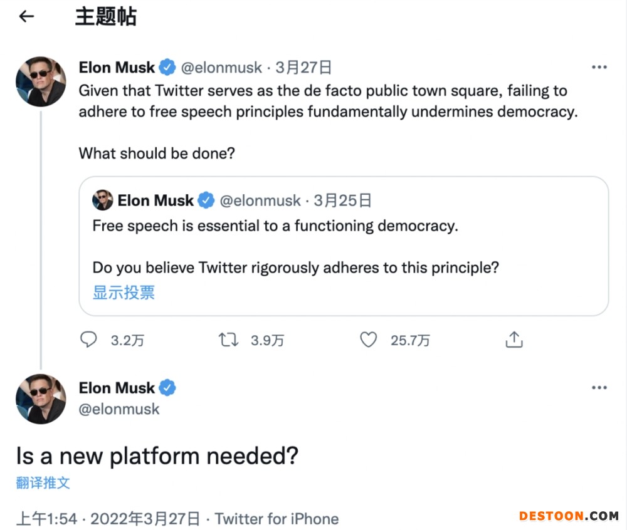Open avatar beside the main tweet
Screen dimensions: 627x530
click(41, 399)
